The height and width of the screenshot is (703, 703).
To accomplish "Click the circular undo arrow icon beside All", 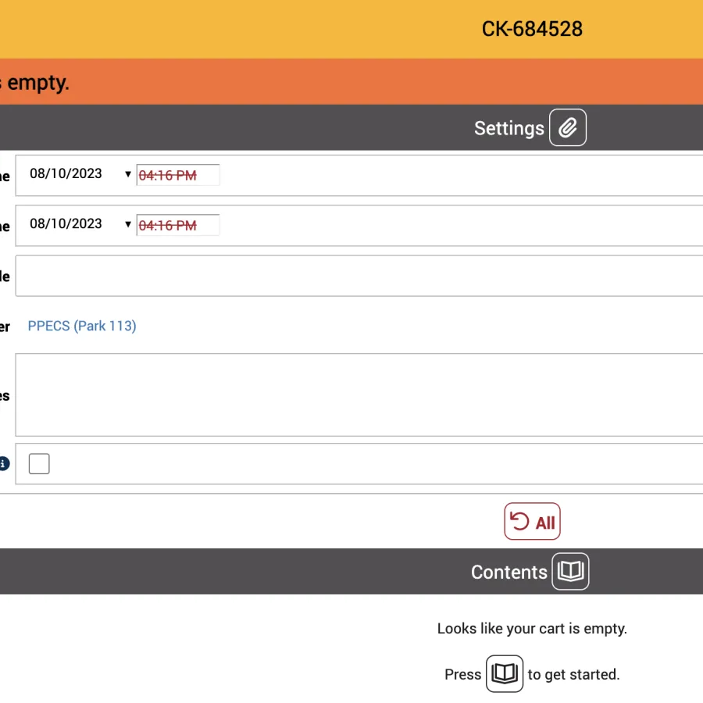I will 519,521.
